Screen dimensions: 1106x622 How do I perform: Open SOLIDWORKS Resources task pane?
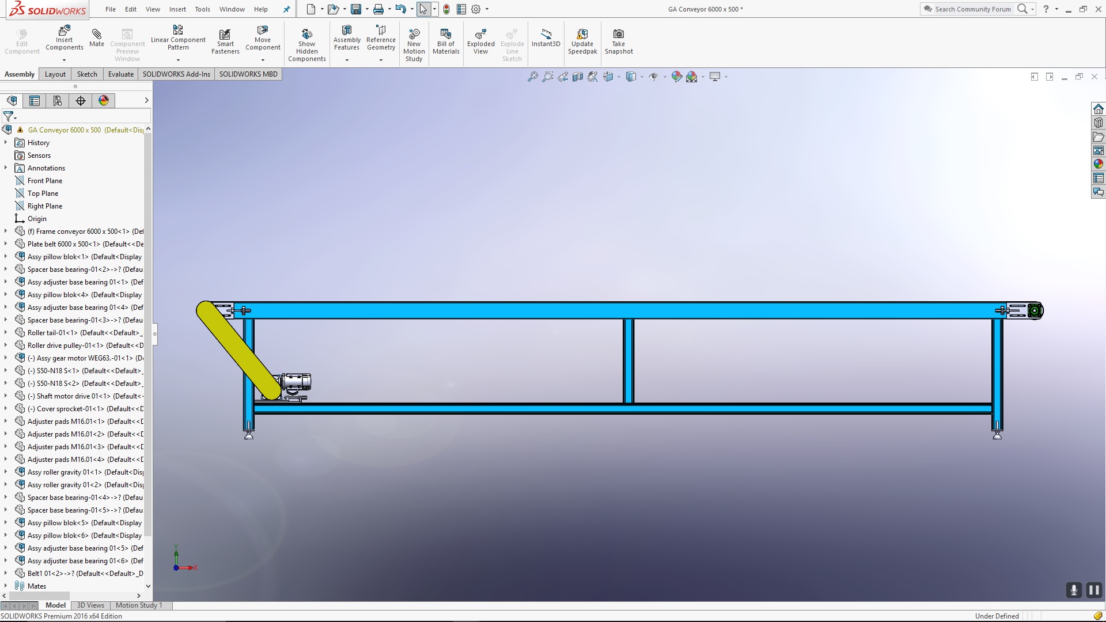[x=1099, y=109]
